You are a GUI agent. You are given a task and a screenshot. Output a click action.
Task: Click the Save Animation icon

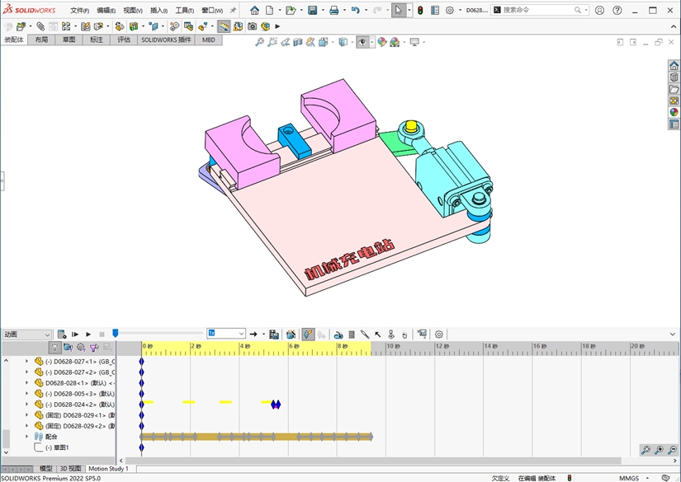[x=274, y=335]
